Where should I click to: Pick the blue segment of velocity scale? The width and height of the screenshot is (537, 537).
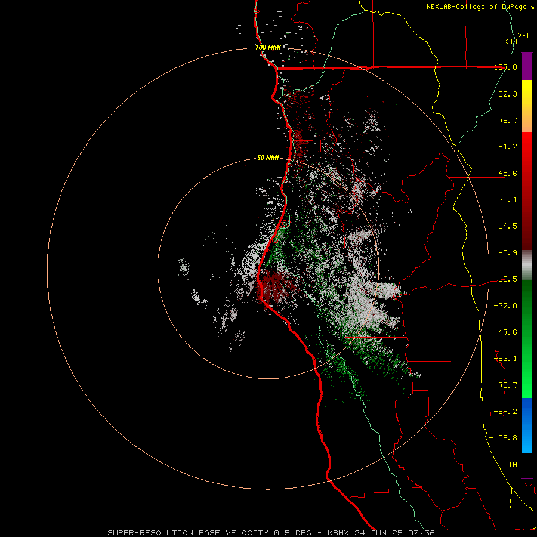pos(527,425)
